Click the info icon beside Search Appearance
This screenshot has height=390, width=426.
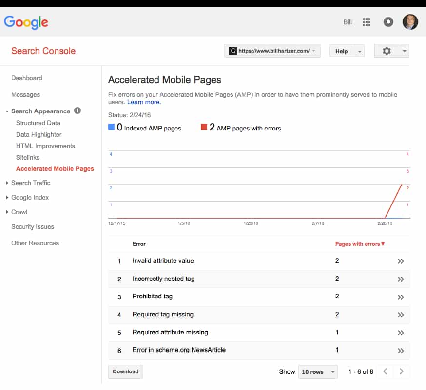click(77, 111)
